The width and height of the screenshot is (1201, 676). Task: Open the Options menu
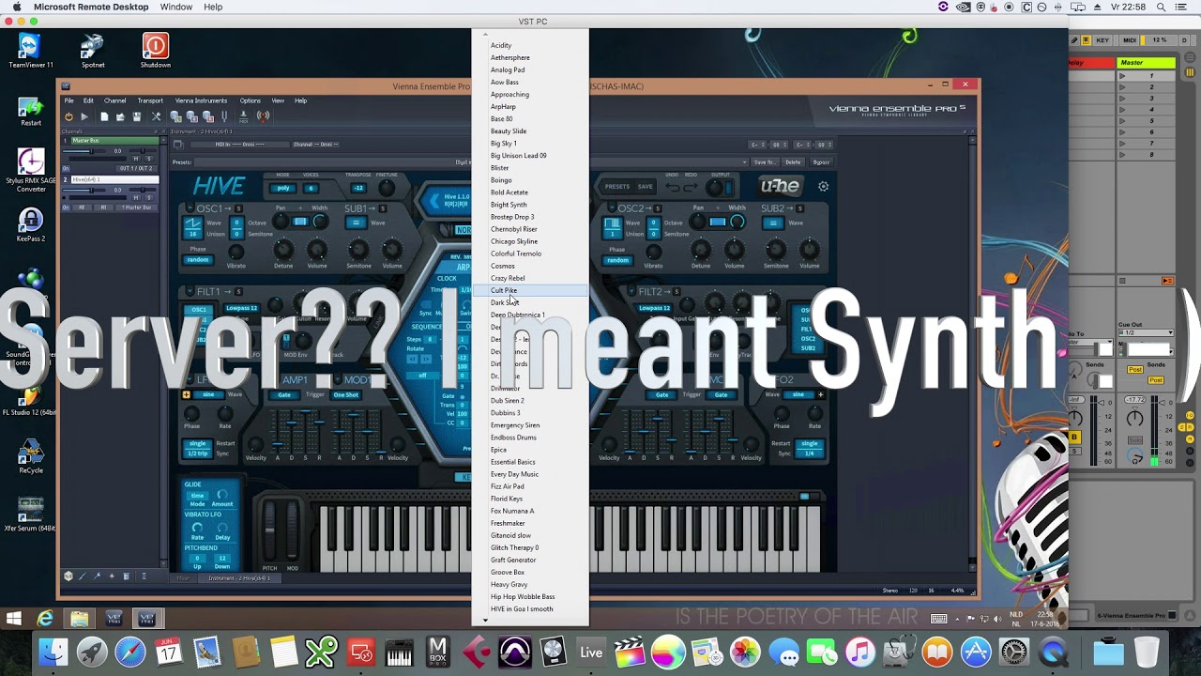point(250,100)
